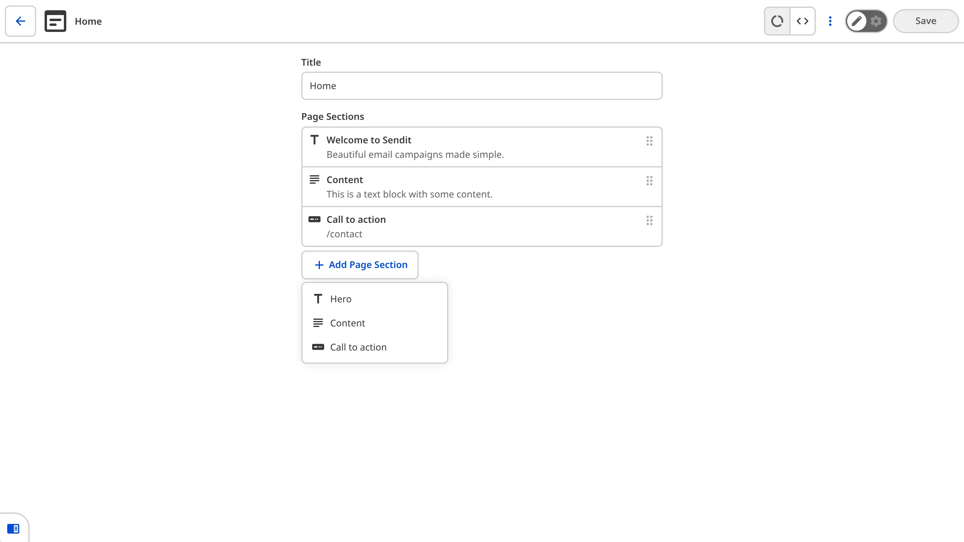Click the button icon on Call to action row

[x=314, y=219]
